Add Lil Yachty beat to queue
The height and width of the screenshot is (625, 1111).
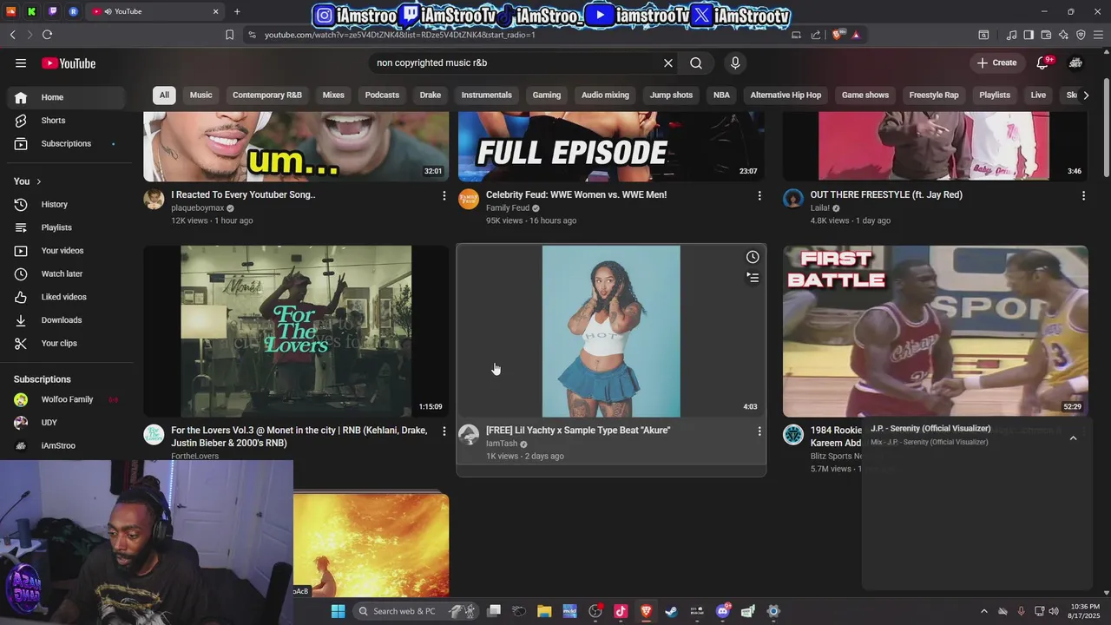753,278
